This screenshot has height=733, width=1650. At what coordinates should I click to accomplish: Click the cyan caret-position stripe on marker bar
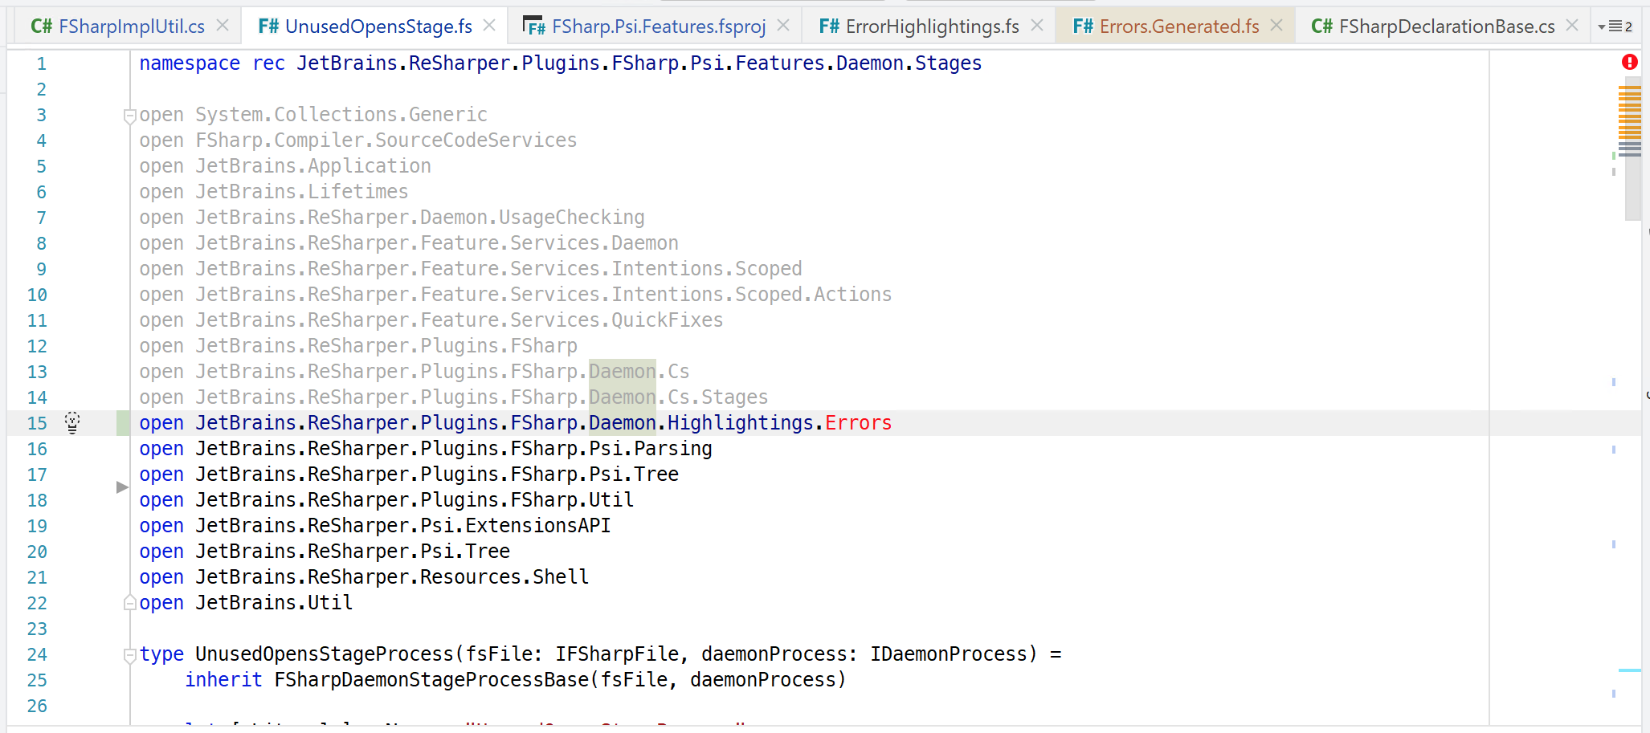[x=1629, y=670]
